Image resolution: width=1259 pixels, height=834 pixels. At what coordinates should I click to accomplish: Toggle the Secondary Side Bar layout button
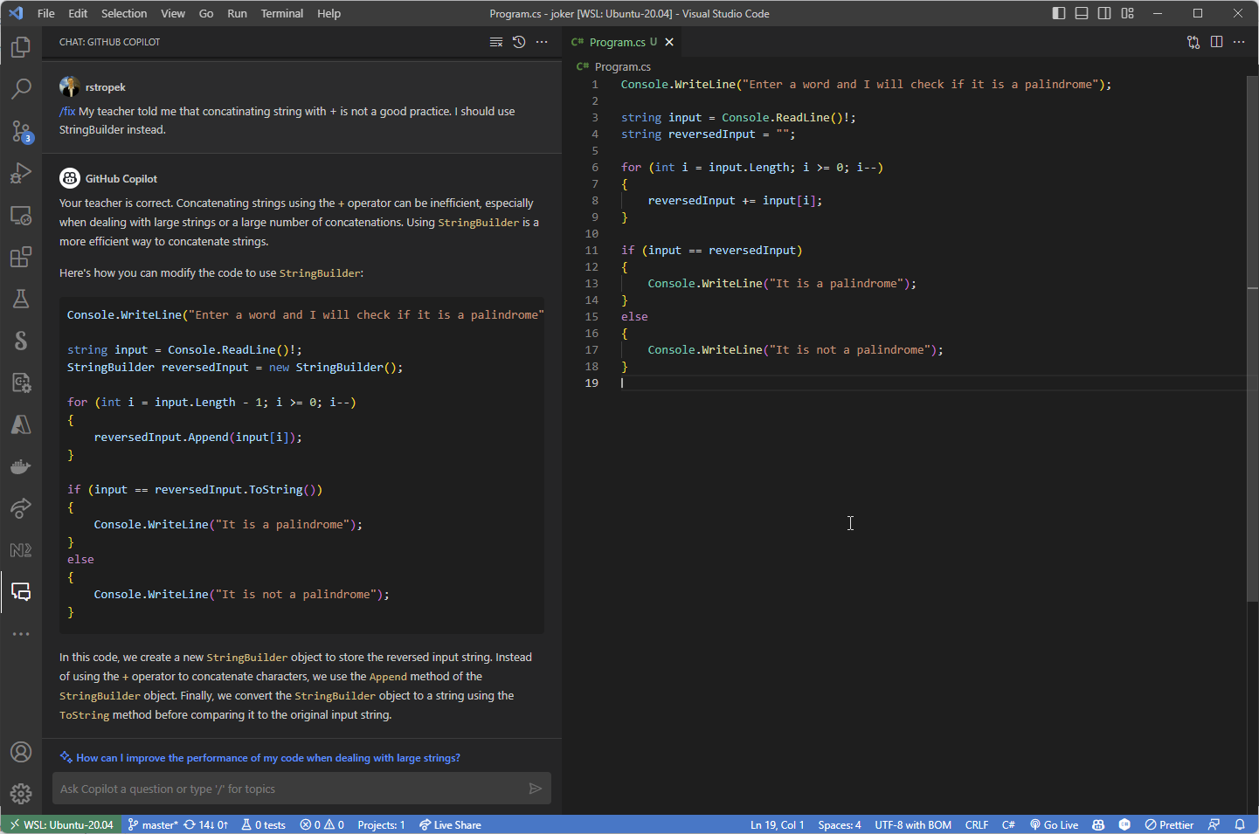pos(1104,13)
